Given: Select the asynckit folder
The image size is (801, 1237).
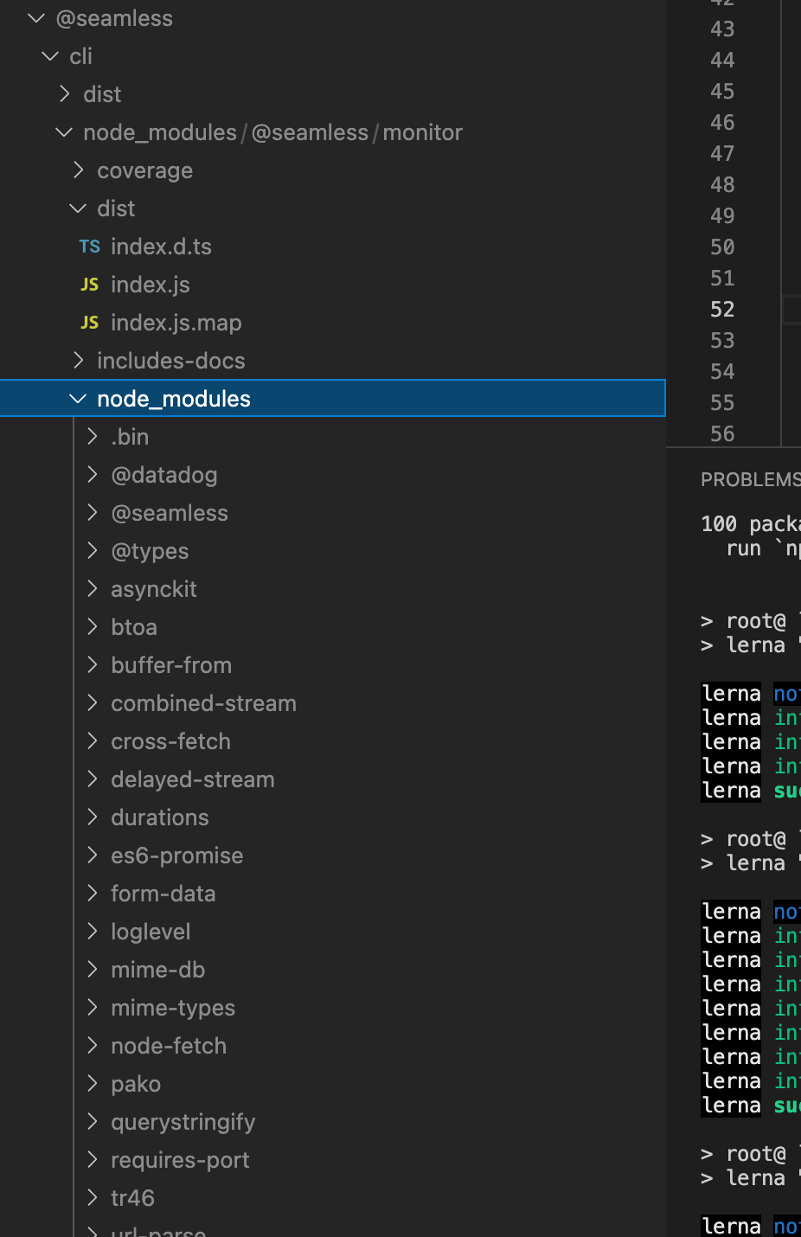Looking at the screenshot, I should click(x=154, y=589).
